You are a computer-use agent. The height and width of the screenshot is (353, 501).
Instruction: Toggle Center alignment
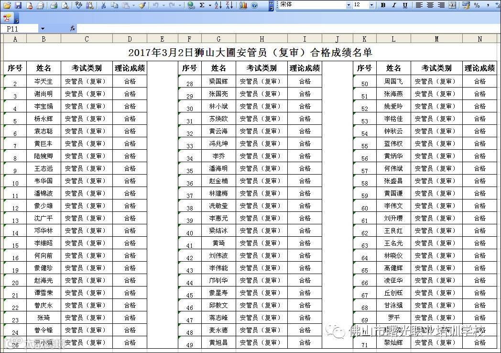click(x=430, y=5)
